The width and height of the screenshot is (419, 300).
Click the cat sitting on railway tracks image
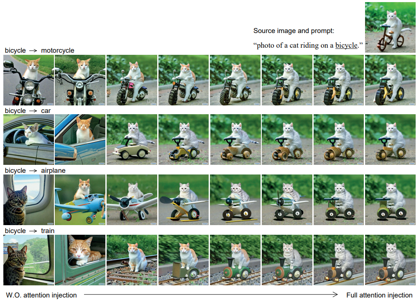click(x=132, y=260)
